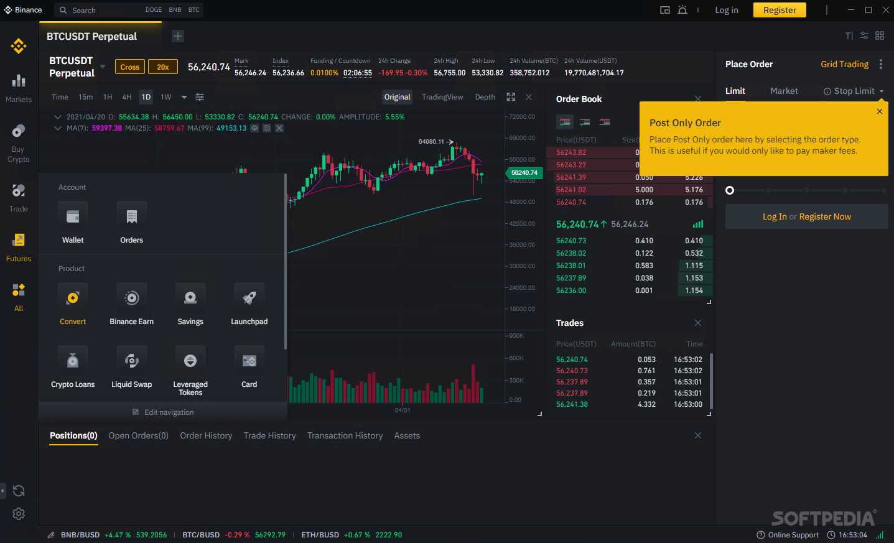Viewport: 894px width, 543px height.
Task: Open chart indicator settings icon
Action: click(x=200, y=97)
